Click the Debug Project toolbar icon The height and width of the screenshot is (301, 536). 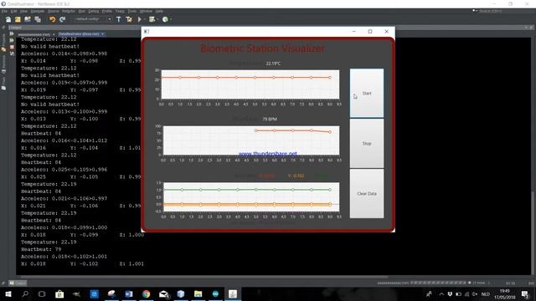(x=152, y=19)
